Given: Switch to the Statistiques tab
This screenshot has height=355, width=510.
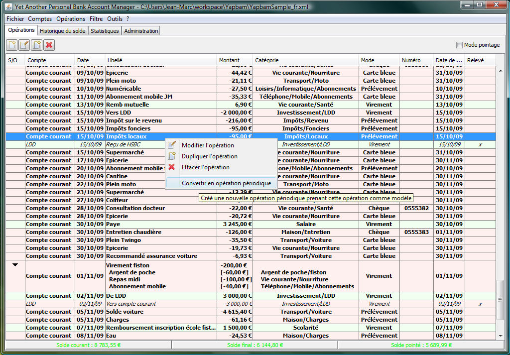Looking at the screenshot, I should [105, 31].
